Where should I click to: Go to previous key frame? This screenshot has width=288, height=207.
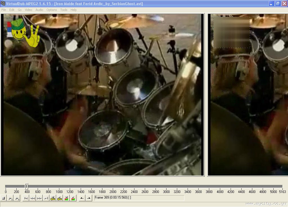(53, 198)
